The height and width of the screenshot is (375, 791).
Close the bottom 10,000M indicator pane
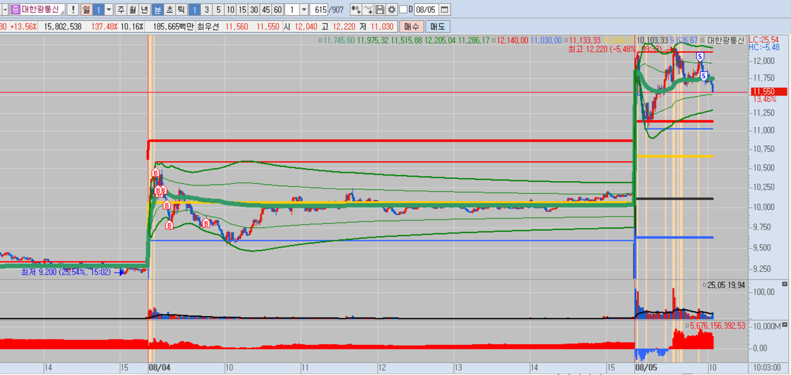tap(785, 325)
